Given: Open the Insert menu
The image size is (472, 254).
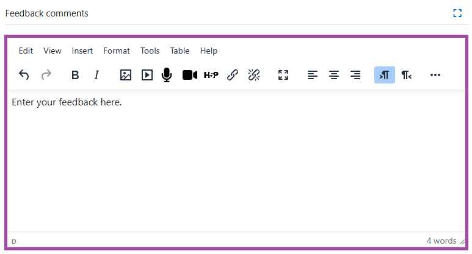Looking at the screenshot, I should [x=82, y=51].
